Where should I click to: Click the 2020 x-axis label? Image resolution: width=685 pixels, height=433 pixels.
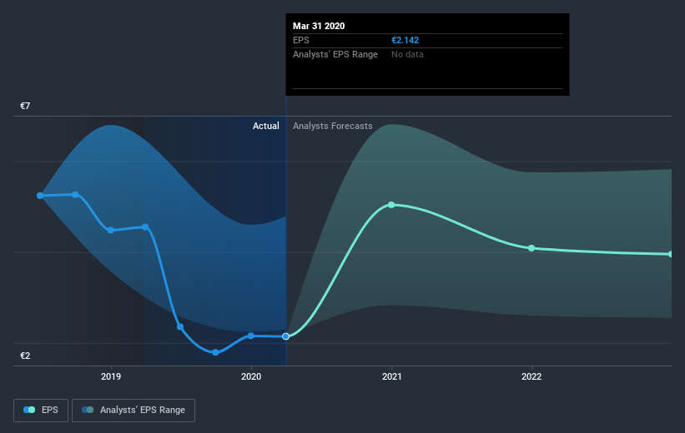pos(251,376)
